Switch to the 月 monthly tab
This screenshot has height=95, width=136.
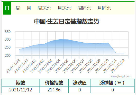click(29, 8)
